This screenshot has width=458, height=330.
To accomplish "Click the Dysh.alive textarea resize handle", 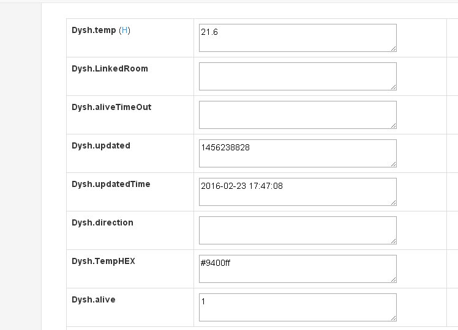I will pyautogui.click(x=393, y=318).
